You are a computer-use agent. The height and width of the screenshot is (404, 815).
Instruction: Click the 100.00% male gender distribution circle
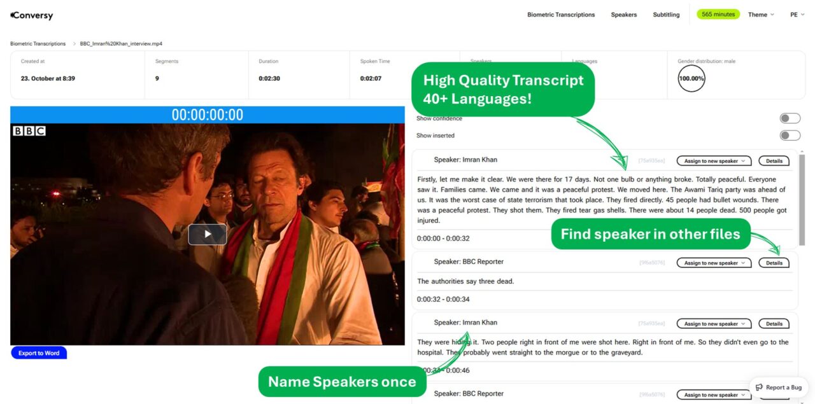pyautogui.click(x=691, y=78)
